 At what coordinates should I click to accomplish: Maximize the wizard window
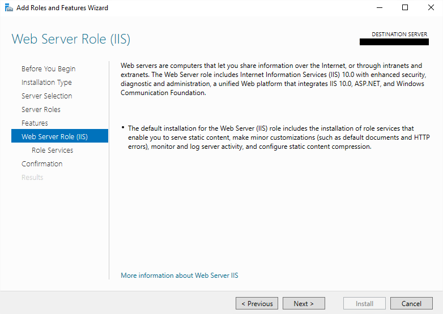tap(405, 8)
